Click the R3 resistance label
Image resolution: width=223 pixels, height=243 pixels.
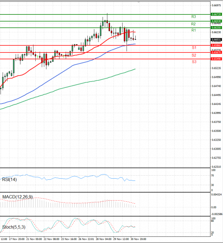point(194,17)
